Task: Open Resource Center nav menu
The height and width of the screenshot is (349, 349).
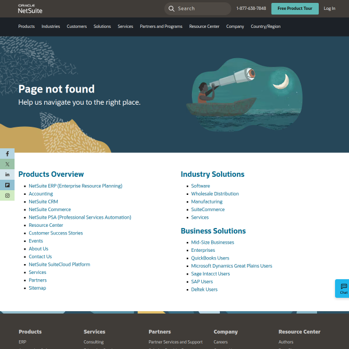Action: (204, 27)
